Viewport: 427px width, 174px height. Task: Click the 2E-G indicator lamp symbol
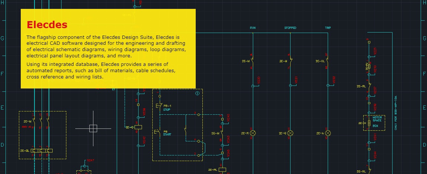(291, 133)
